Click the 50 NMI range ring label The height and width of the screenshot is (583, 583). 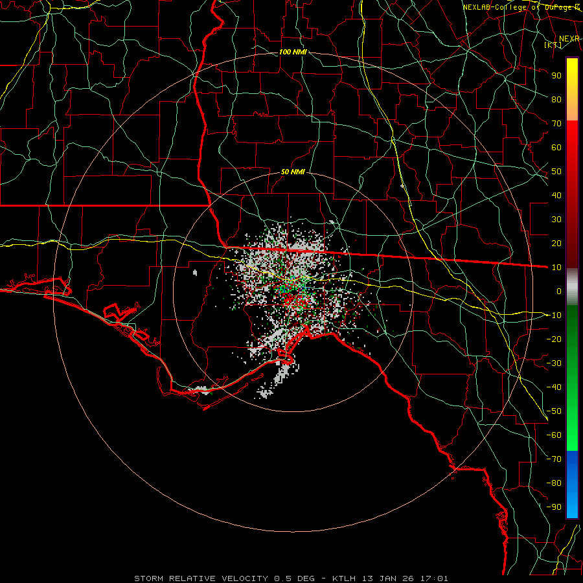click(293, 172)
